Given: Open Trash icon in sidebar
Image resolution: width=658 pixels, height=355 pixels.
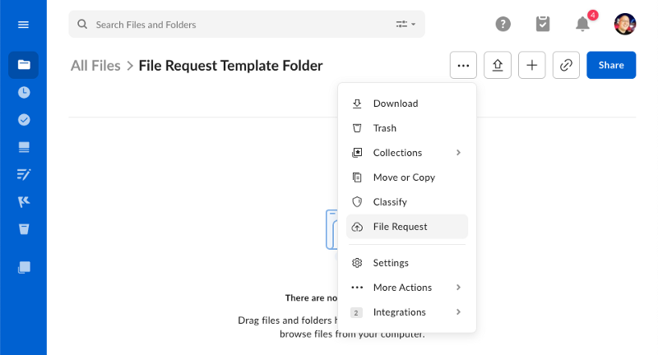Looking at the screenshot, I should click(x=24, y=229).
